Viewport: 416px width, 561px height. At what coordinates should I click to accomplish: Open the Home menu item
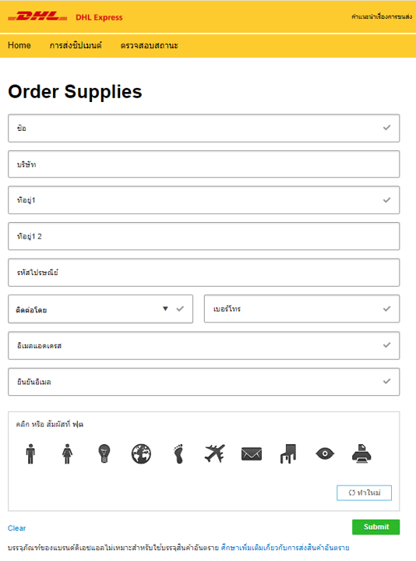(x=19, y=45)
